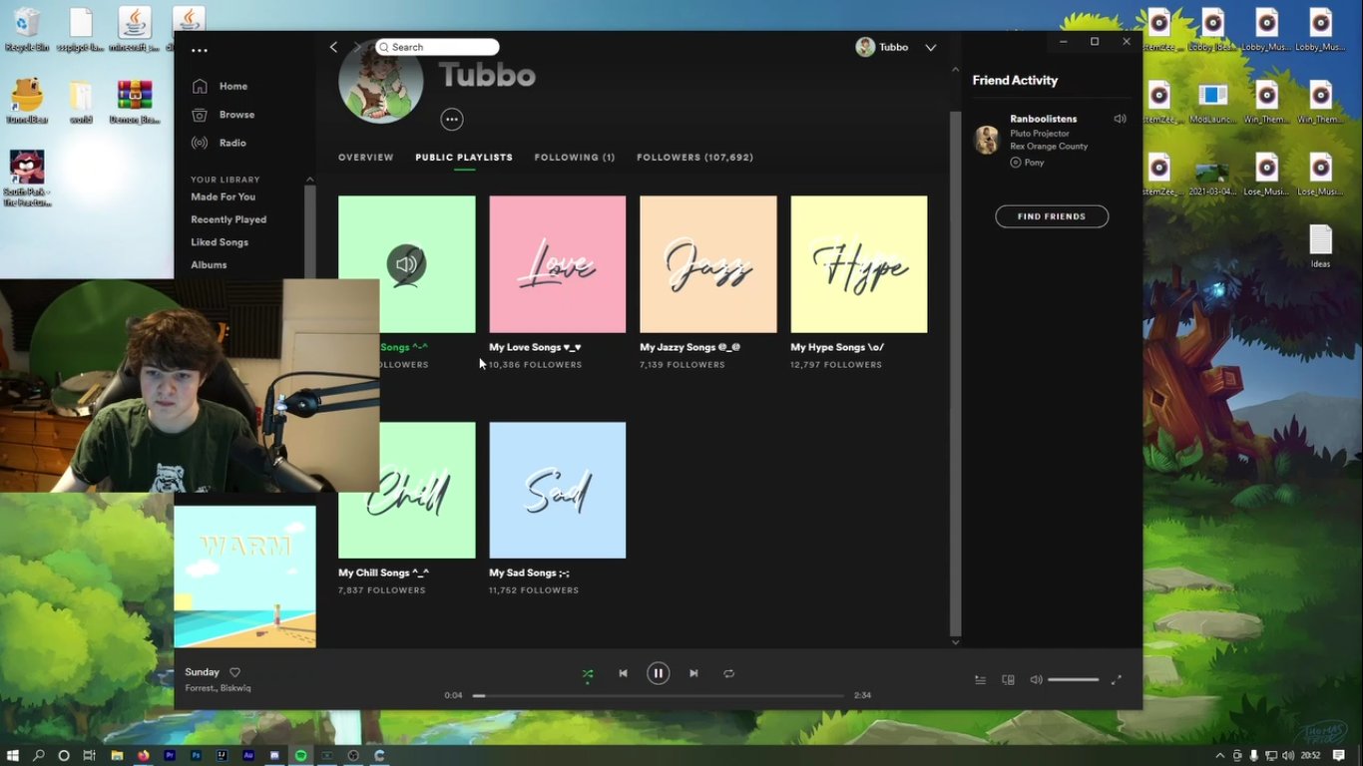Image resolution: width=1363 pixels, height=766 pixels.
Task: Select the Recycle Bin desktop icon
Action: coord(27,30)
